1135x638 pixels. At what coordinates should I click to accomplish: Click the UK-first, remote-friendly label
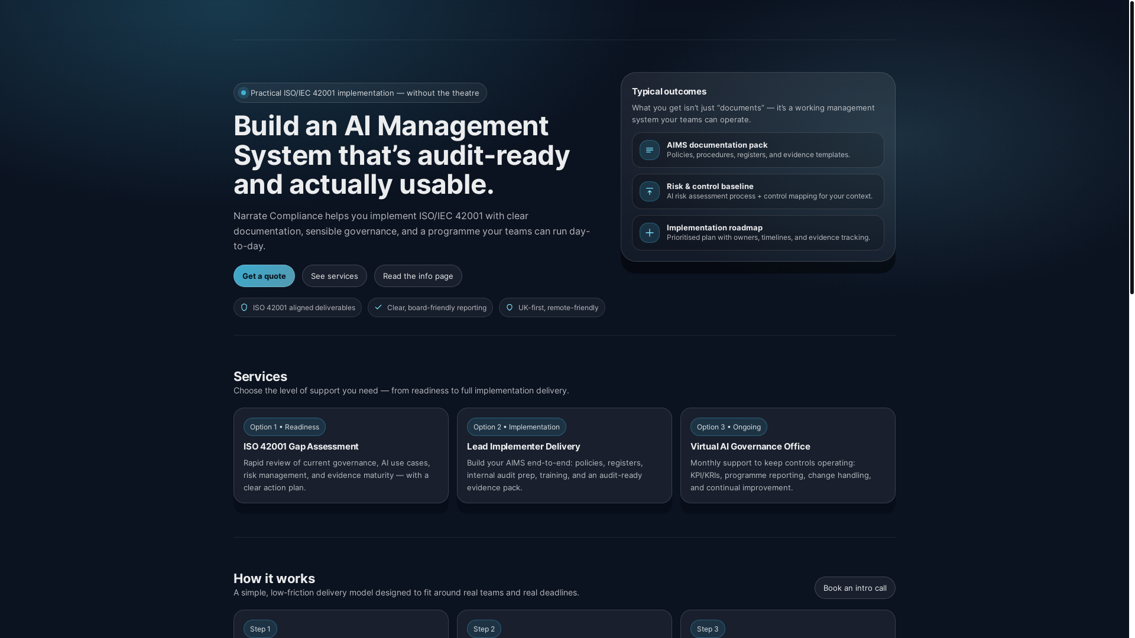tap(559, 308)
